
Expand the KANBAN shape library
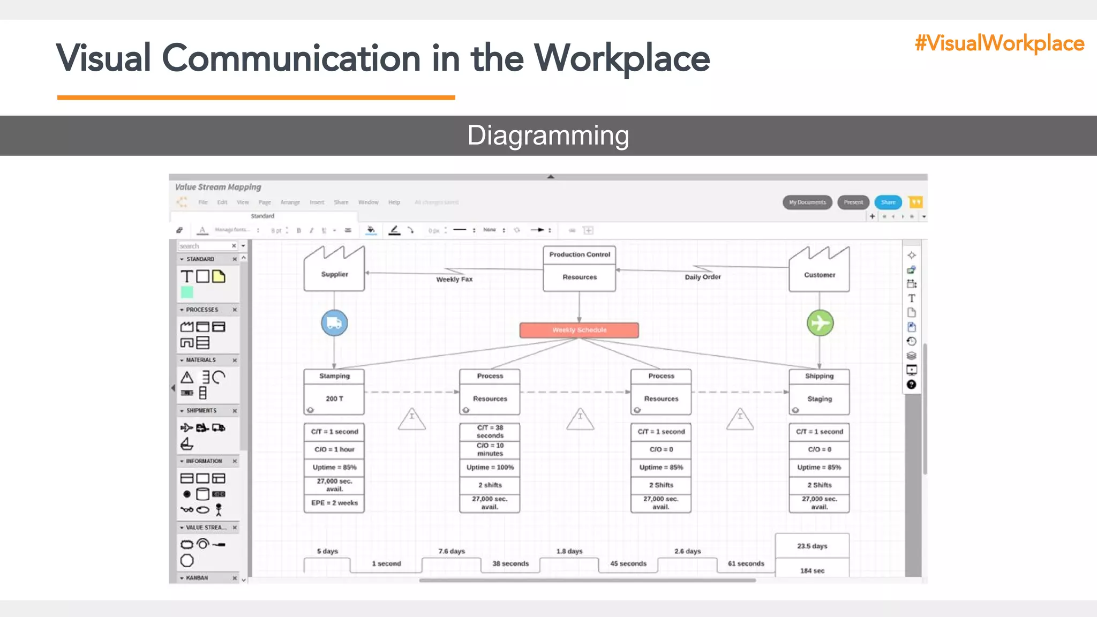click(x=182, y=578)
